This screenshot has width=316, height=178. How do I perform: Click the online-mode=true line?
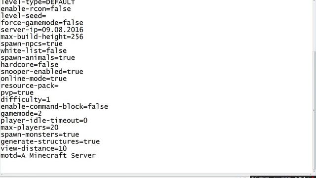click(34, 79)
